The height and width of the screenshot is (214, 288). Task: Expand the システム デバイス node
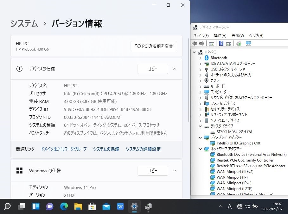200,103
